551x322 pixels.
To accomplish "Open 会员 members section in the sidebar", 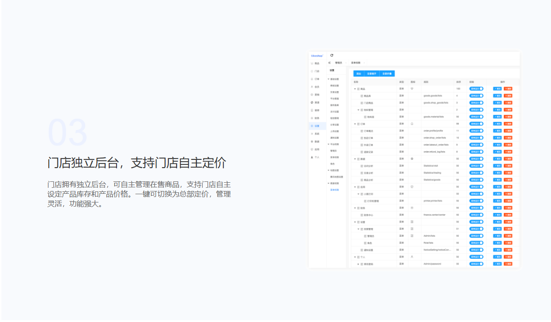I will pos(312,87).
